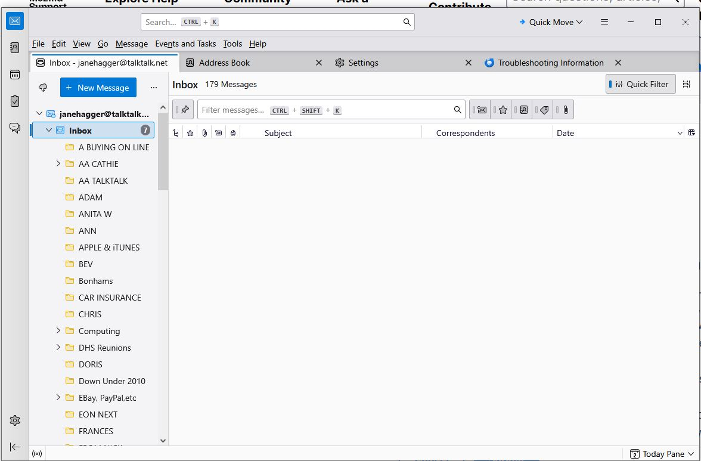Screen dimensions: 701x461
Task: Click folder pane scroll down arrow
Action: click(163, 441)
